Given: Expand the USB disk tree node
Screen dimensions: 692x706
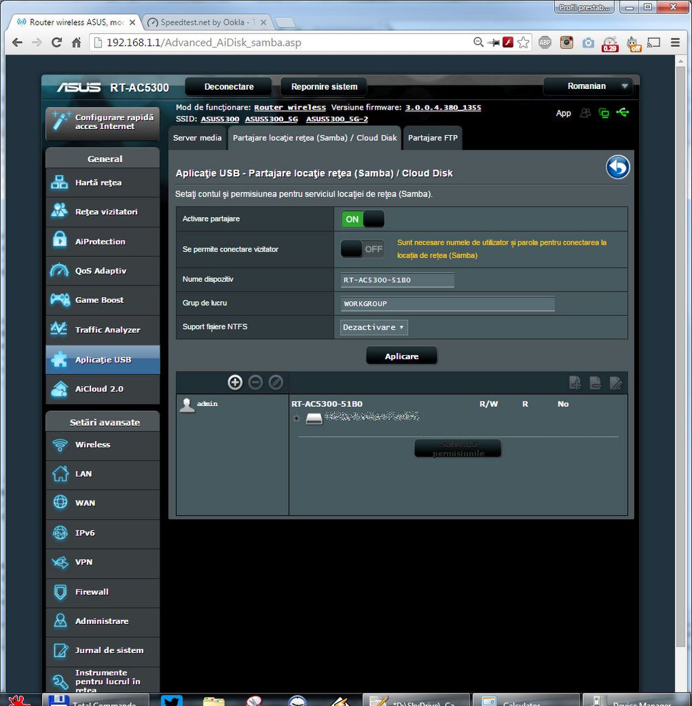Looking at the screenshot, I should tap(296, 418).
